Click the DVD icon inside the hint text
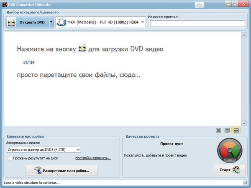This screenshot has height=188, width=251. 82,49
